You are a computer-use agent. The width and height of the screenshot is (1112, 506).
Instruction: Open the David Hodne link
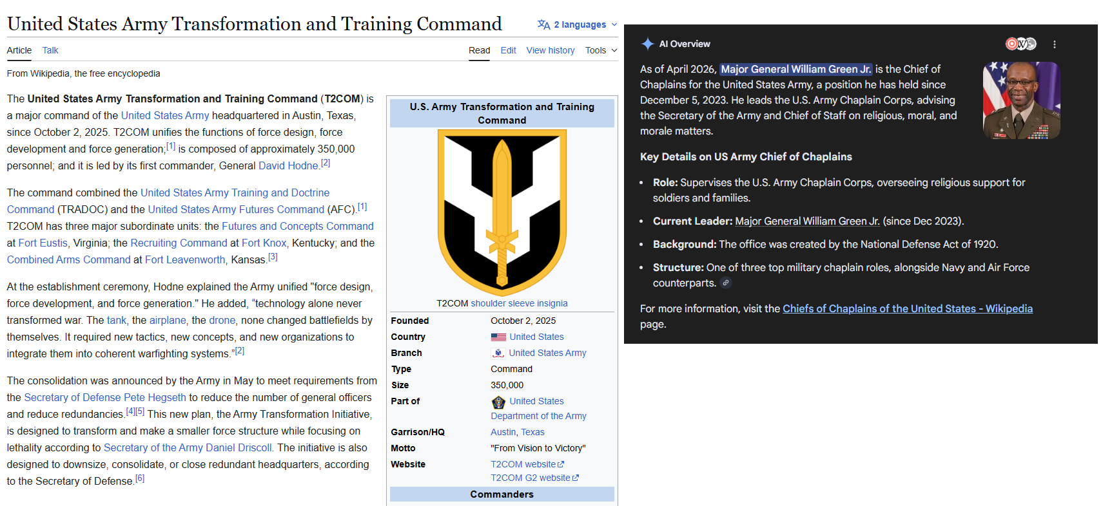click(288, 165)
